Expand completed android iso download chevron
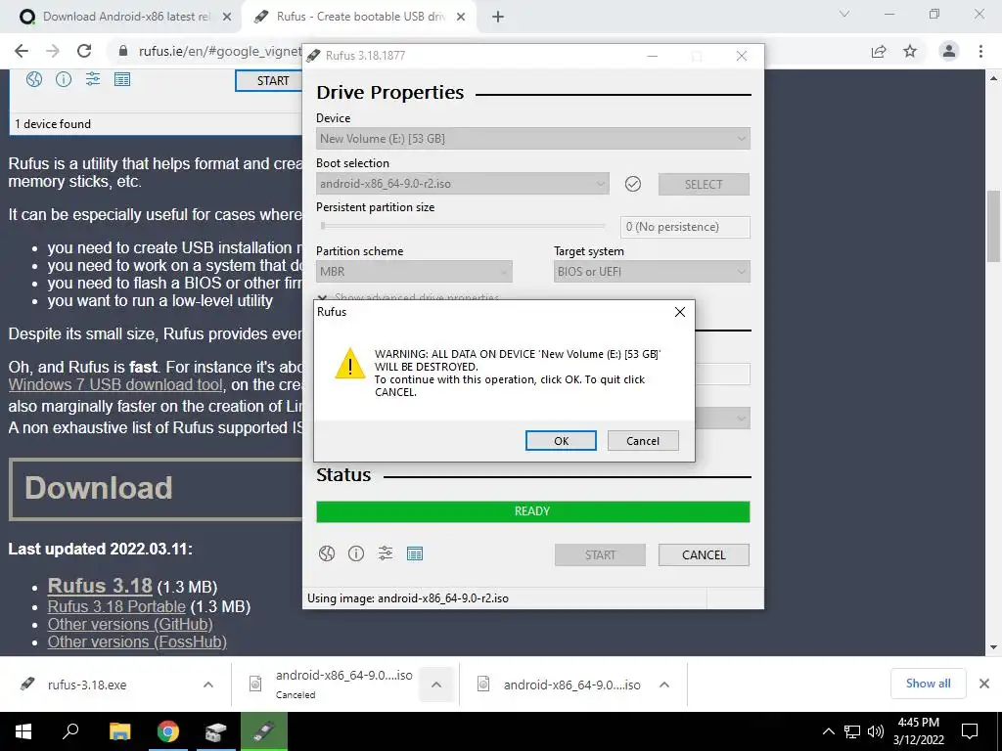Screen dimensions: 1002x751 point(664,685)
